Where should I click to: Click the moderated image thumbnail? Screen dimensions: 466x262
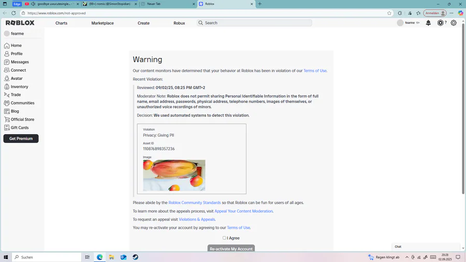[174, 175]
